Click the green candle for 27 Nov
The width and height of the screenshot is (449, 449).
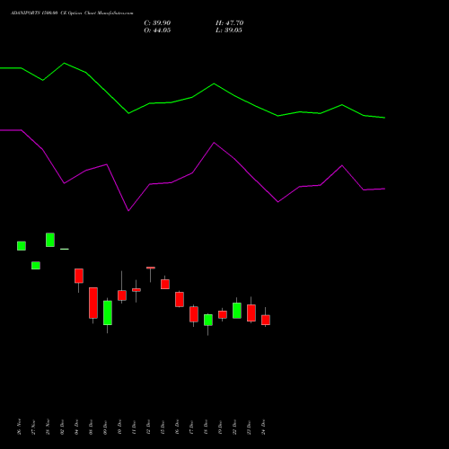click(36, 266)
